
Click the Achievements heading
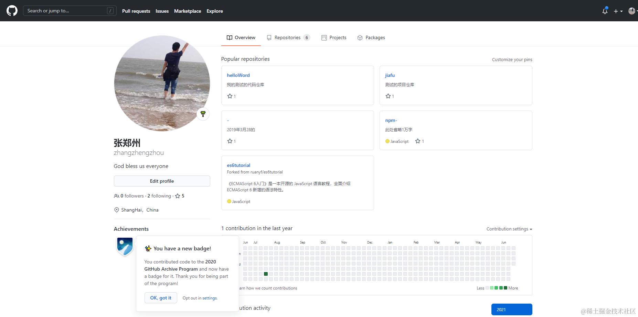click(131, 229)
